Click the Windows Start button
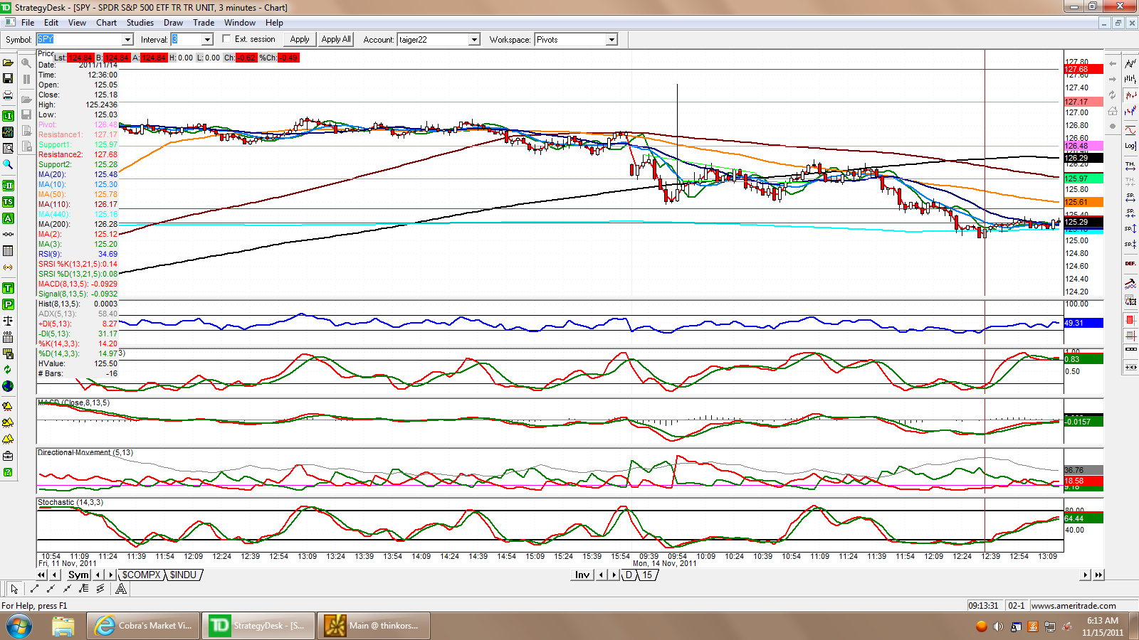The image size is (1139, 640). tap(19, 626)
